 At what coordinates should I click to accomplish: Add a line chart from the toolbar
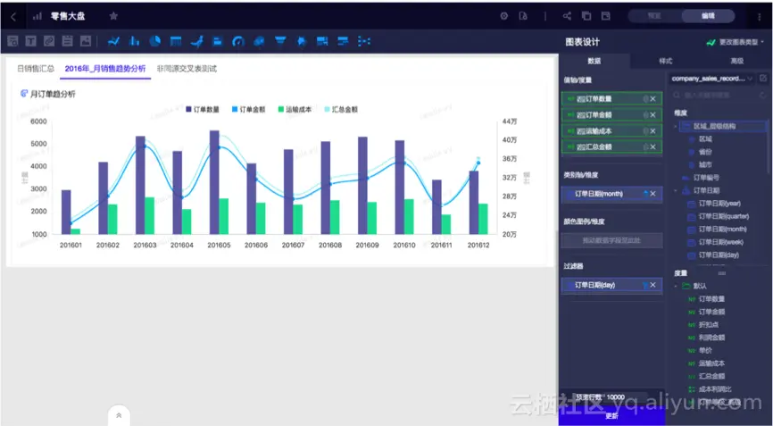(114, 41)
